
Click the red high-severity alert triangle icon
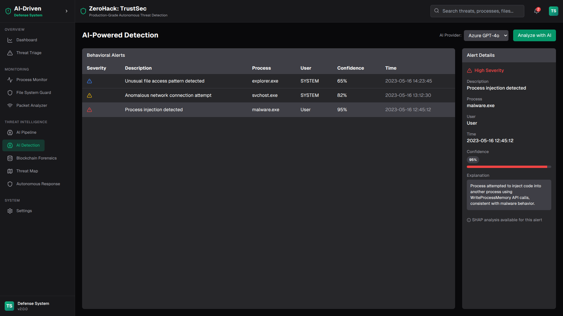coord(89,110)
